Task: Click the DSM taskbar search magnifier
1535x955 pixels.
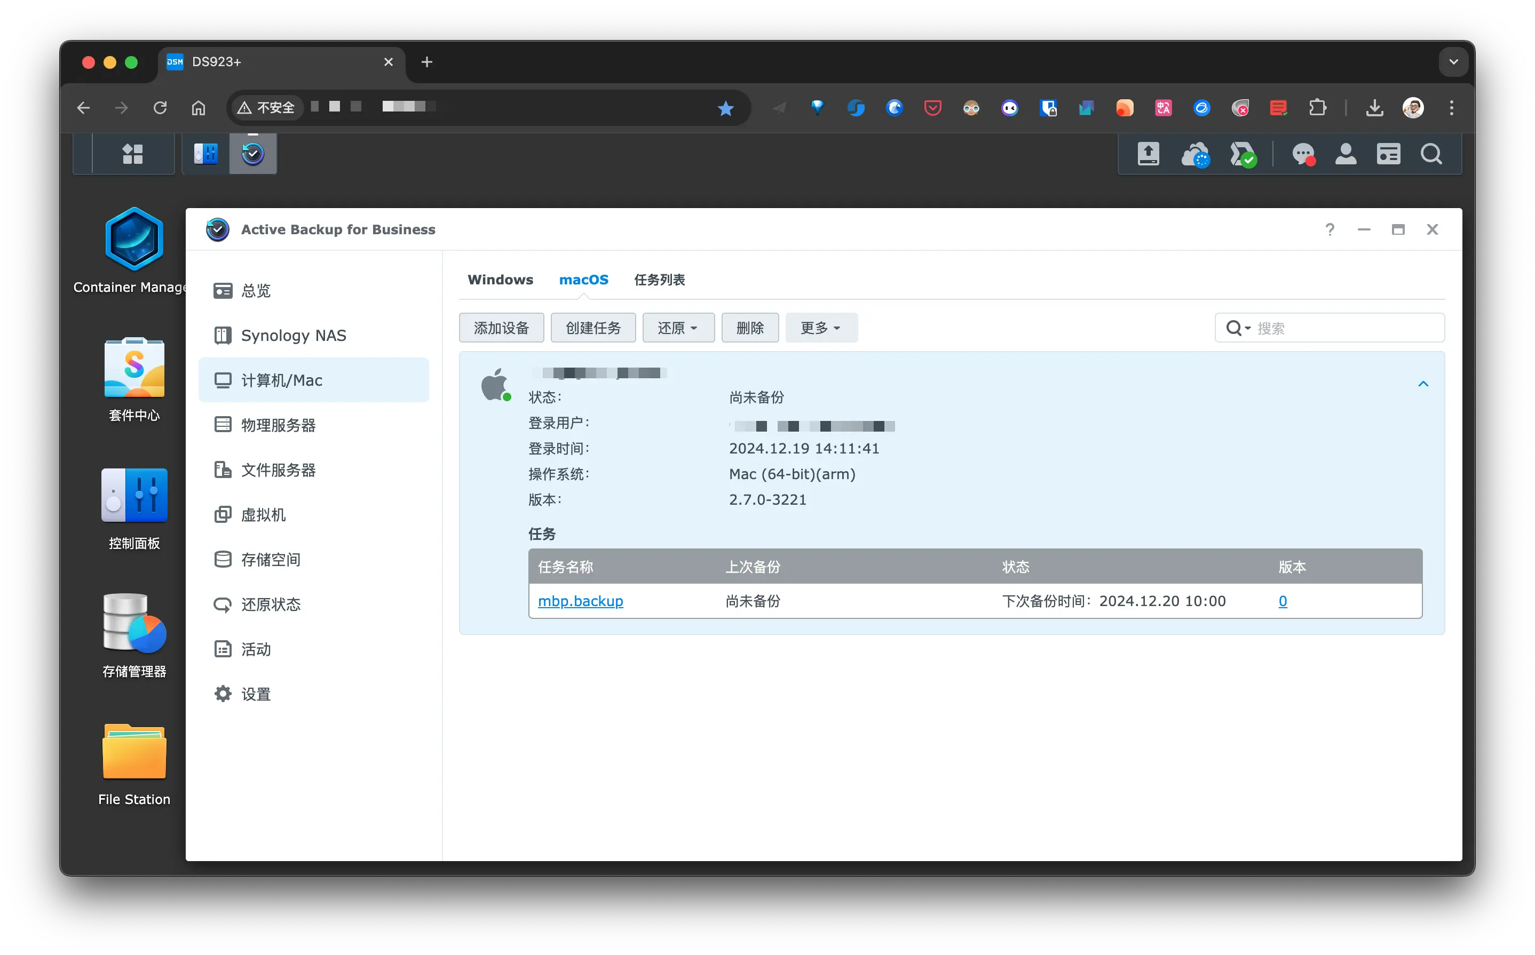Action: tap(1431, 154)
